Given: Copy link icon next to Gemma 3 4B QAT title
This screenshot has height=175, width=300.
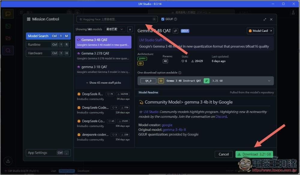Looking at the screenshot, I should (x=175, y=31).
